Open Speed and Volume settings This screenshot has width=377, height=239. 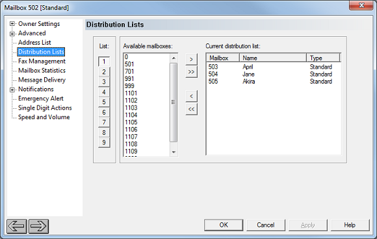pyautogui.click(x=44, y=117)
